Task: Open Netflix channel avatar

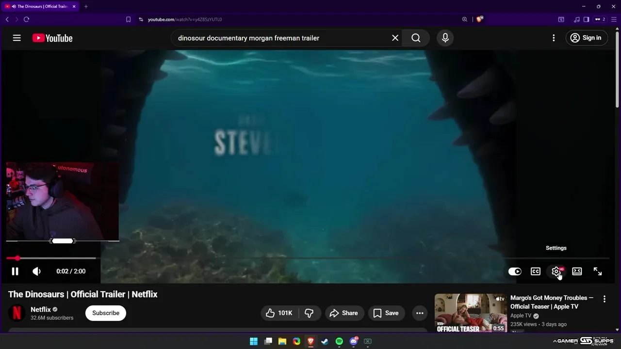Action: 16,313
